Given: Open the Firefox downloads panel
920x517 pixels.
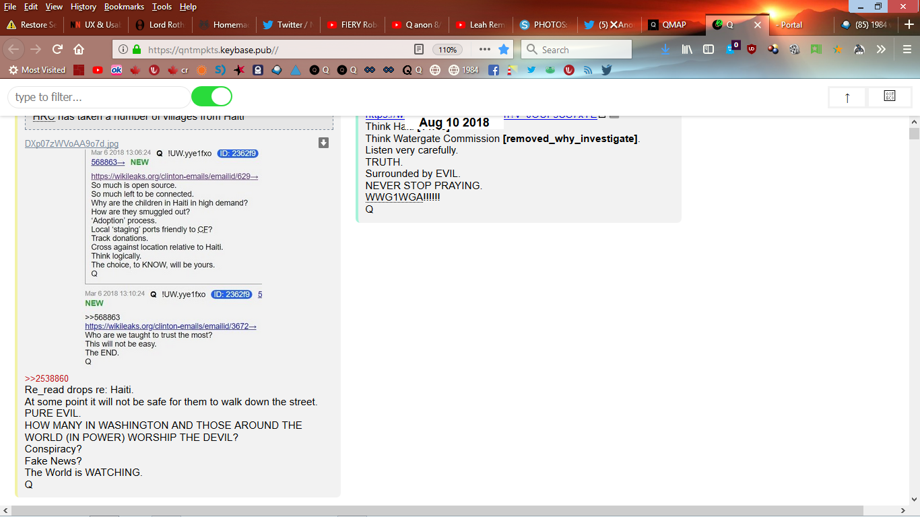Looking at the screenshot, I should (x=665, y=49).
